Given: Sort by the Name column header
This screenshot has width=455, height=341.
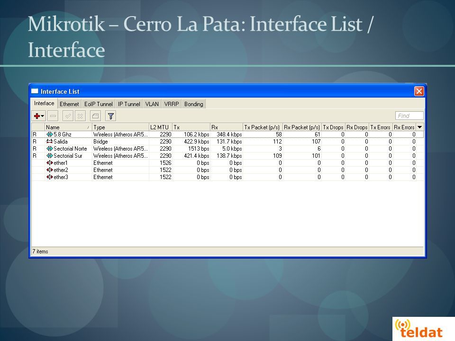Looking at the screenshot, I should click(x=68, y=127).
